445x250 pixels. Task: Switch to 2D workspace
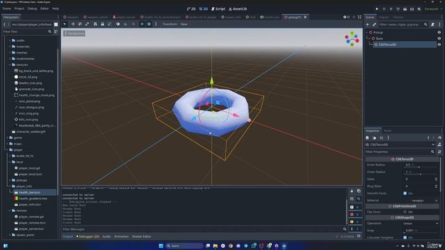pos(191,9)
